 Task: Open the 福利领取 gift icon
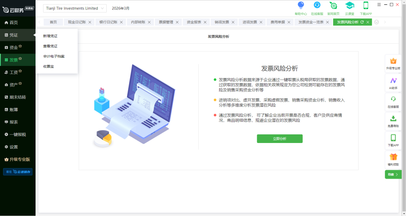pyautogui.click(x=393, y=158)
